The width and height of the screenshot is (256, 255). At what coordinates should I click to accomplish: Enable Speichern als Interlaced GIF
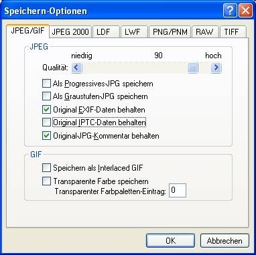coord(46,168)
